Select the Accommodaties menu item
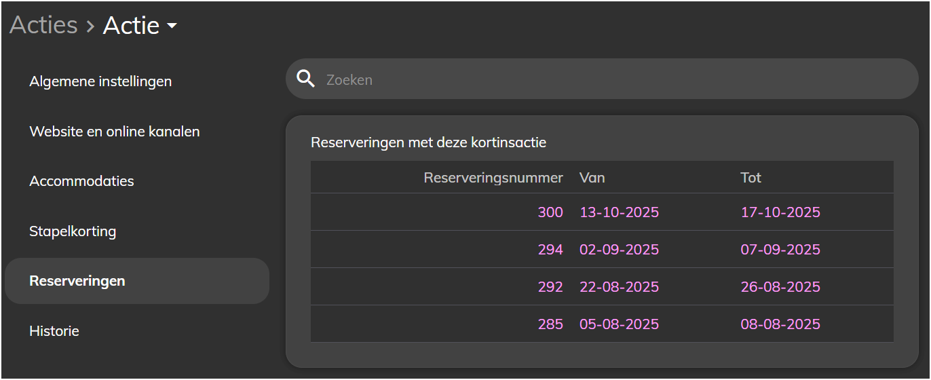Viewport: 931px width, 380px height. point(81,181)
